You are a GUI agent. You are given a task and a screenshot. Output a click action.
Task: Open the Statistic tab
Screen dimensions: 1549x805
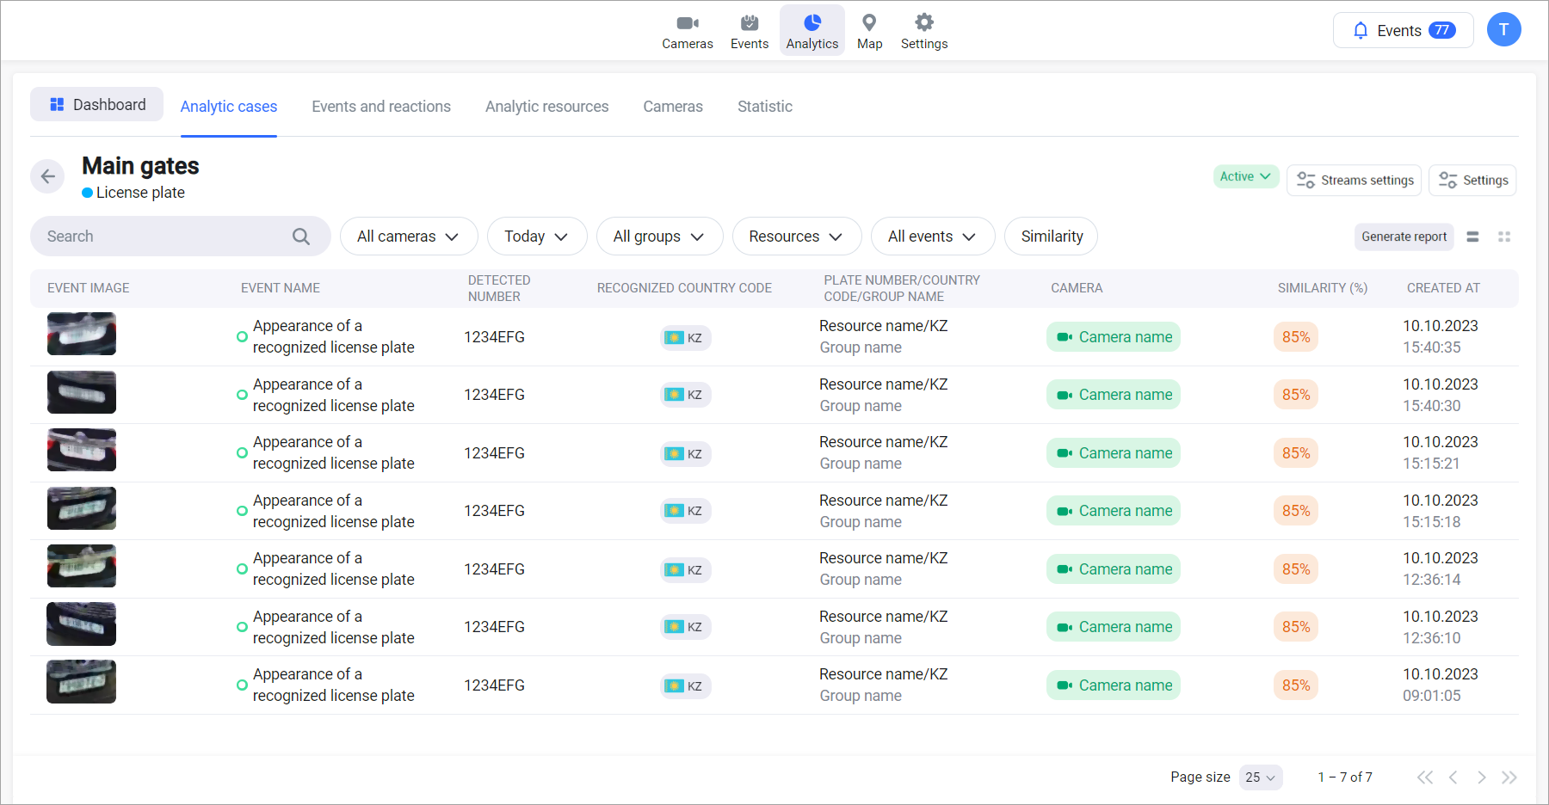click(764, 107)
